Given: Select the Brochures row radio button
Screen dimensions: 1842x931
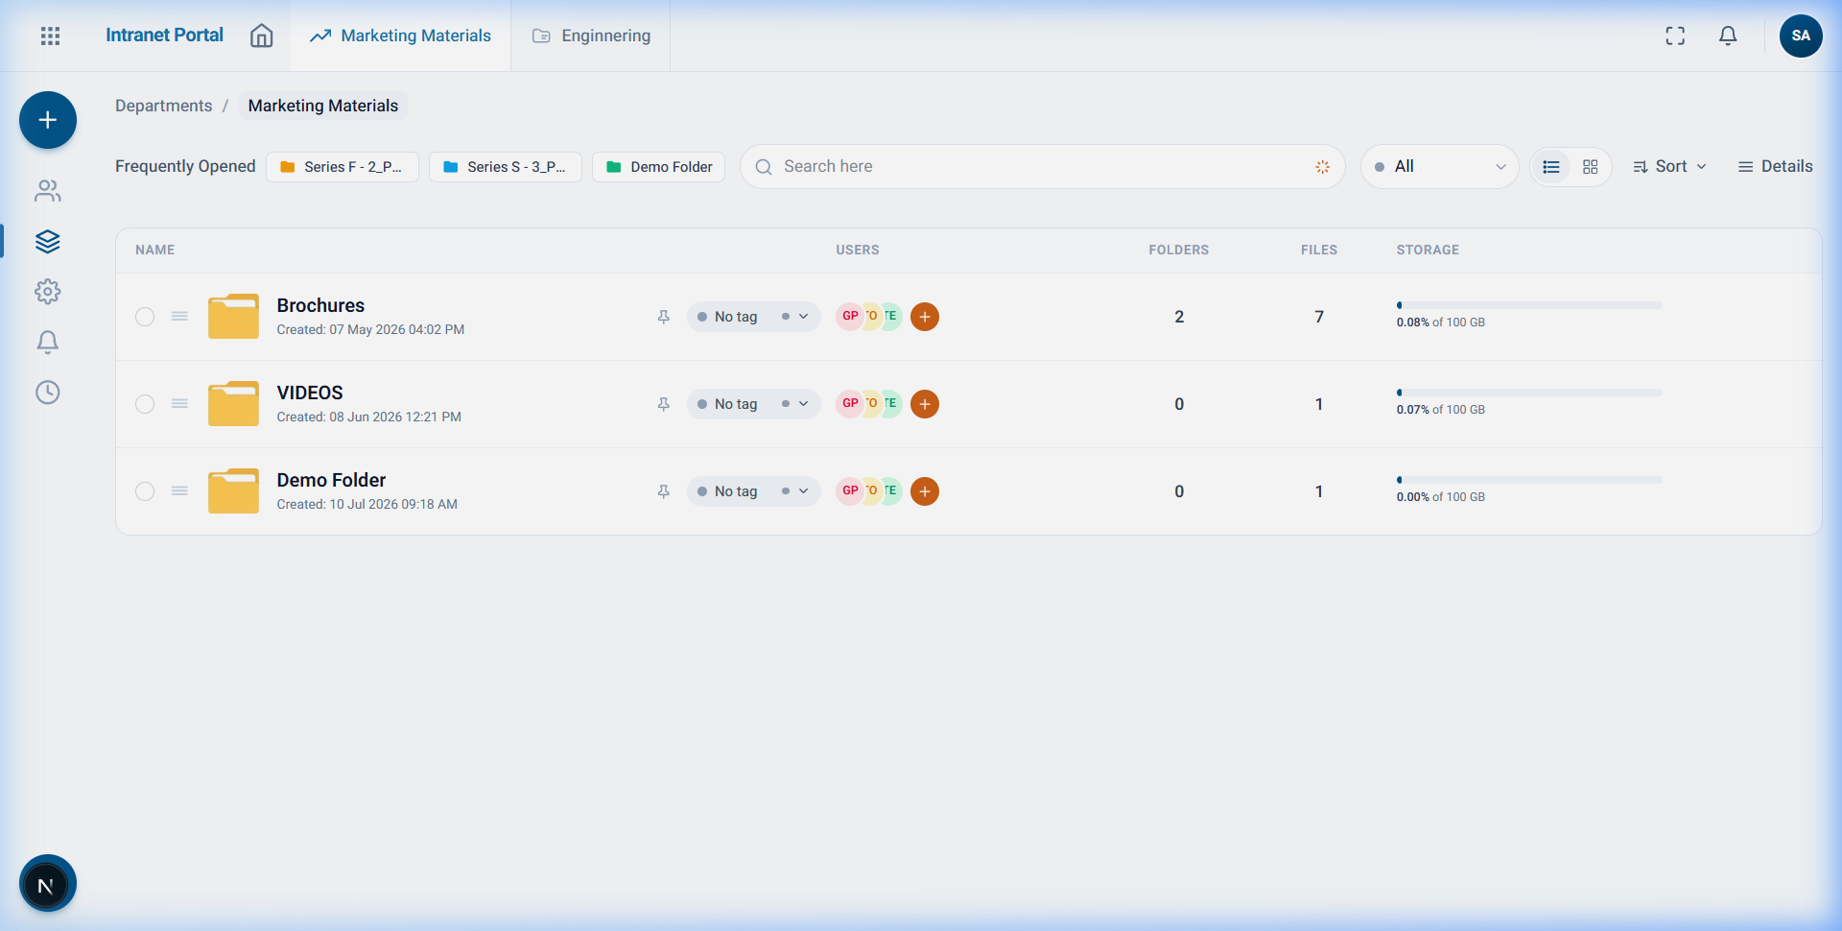Looking at the screenshot, I should (x=145, y=317).
